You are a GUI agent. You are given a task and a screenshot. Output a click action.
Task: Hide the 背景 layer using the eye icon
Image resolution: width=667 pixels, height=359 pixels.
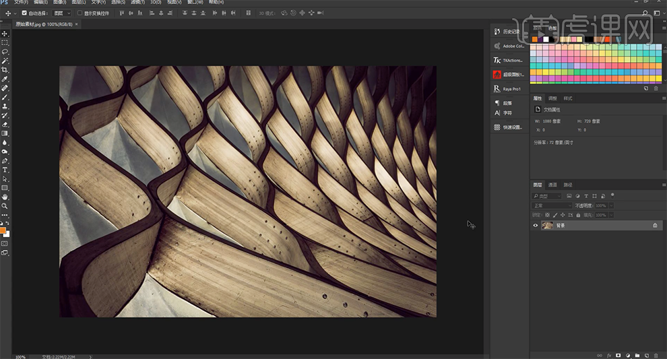pyautogui.click(x=536, y=226)
